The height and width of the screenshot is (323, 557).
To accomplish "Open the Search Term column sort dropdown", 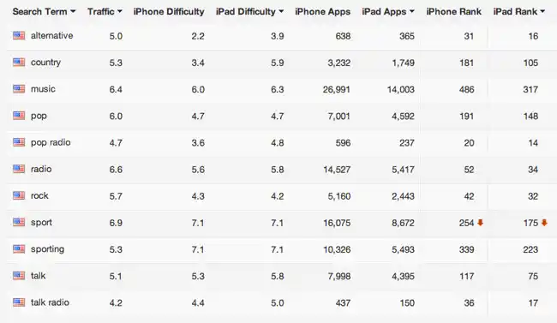I will point(73,12).
